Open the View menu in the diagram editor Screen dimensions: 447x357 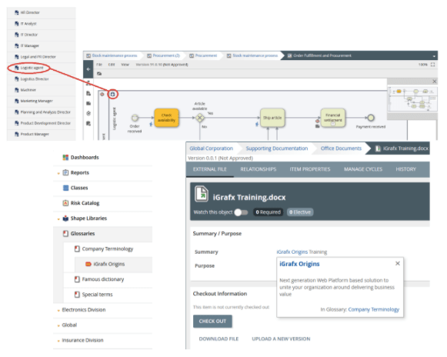tap(125, 65)
